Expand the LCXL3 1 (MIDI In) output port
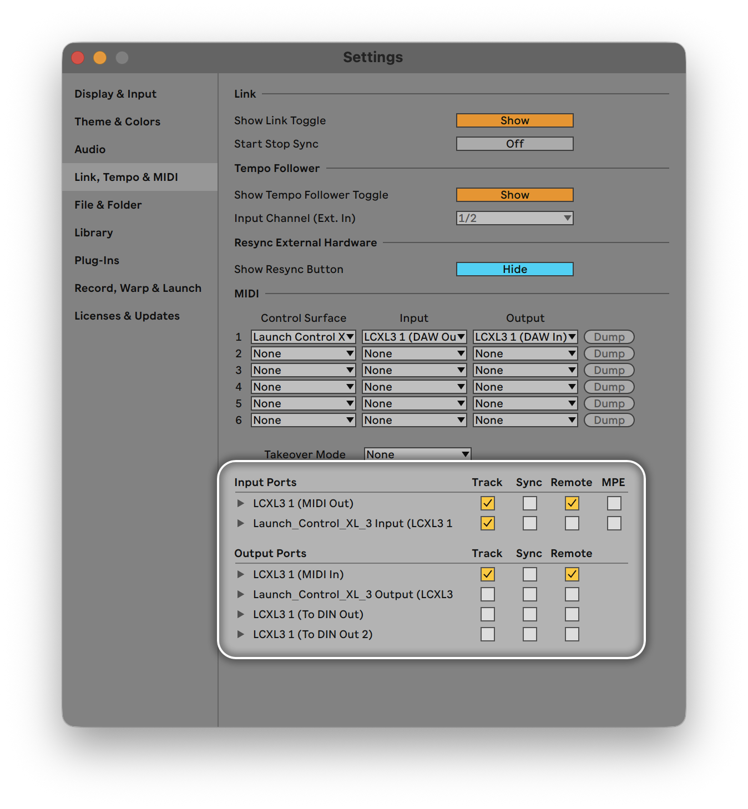The width and height of the screenshot is (748, 809). [x=241, y=574]
